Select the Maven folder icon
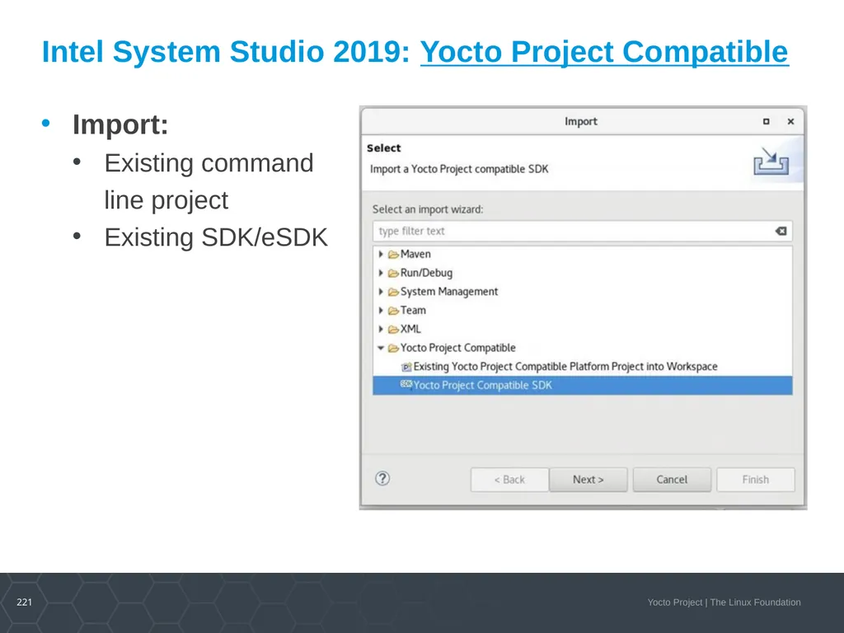Viewport: 844px width, 633px height. (393, 255)
